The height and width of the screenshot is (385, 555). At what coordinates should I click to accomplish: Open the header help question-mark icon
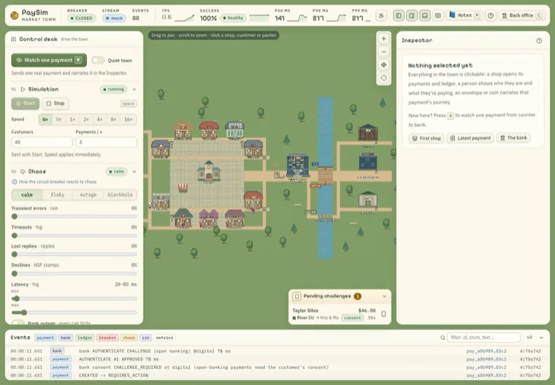click(x=491, y=15)
